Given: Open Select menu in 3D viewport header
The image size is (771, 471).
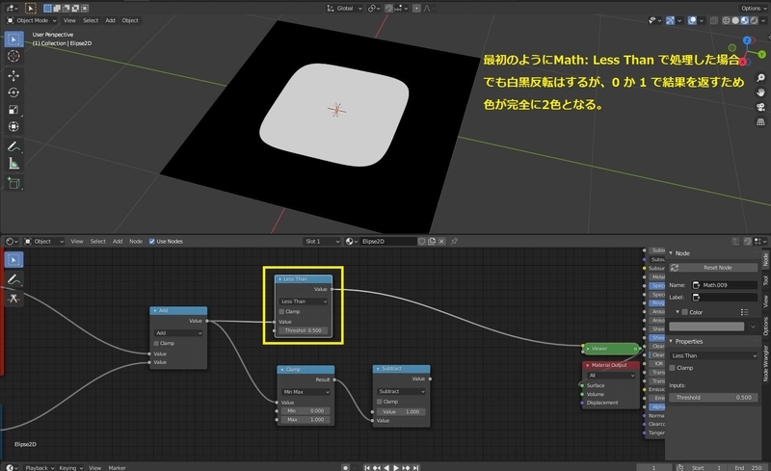Looking at the screenshot, I should (91, 20).
